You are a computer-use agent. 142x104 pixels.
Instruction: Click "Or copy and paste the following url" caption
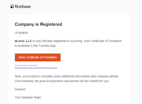[26, 65]
